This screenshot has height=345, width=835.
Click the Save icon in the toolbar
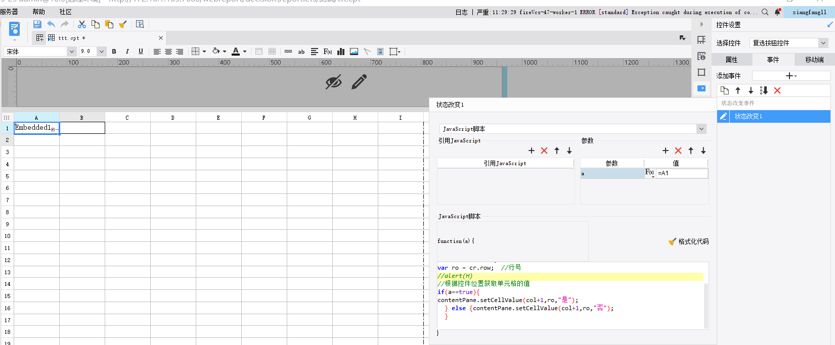coord(37,24)
